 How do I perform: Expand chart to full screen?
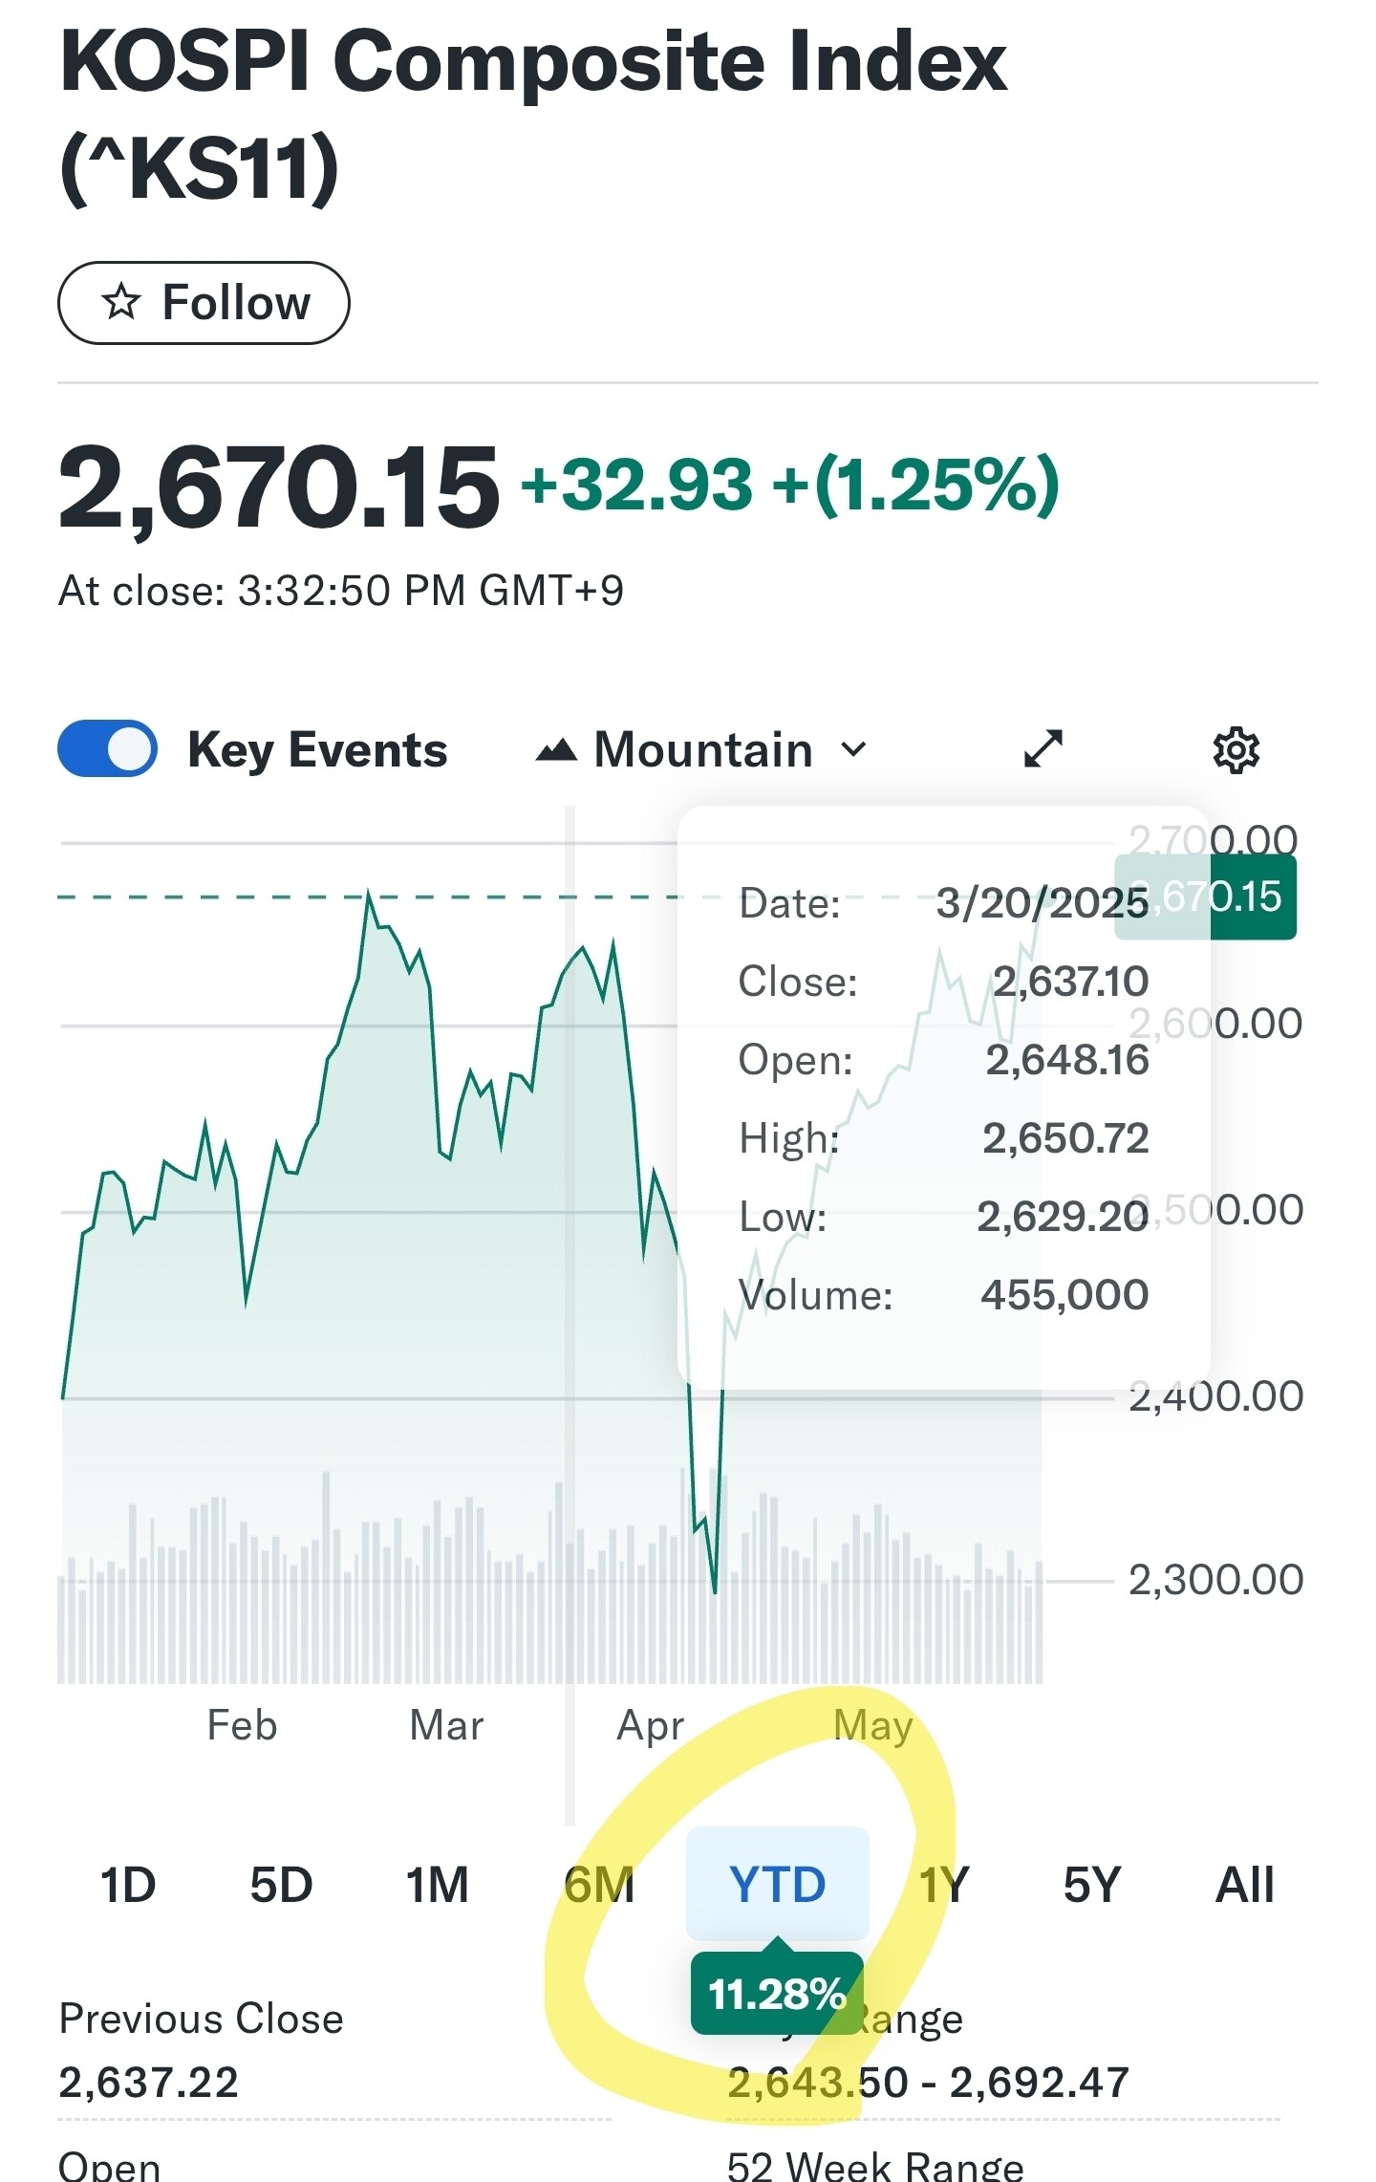(x=1043, y=748)
